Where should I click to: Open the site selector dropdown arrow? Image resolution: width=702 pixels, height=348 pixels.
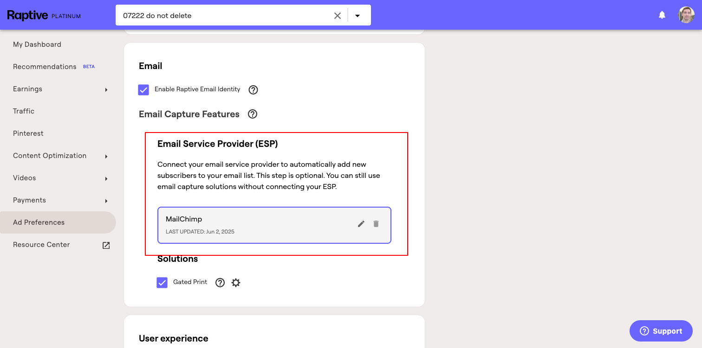357,16
